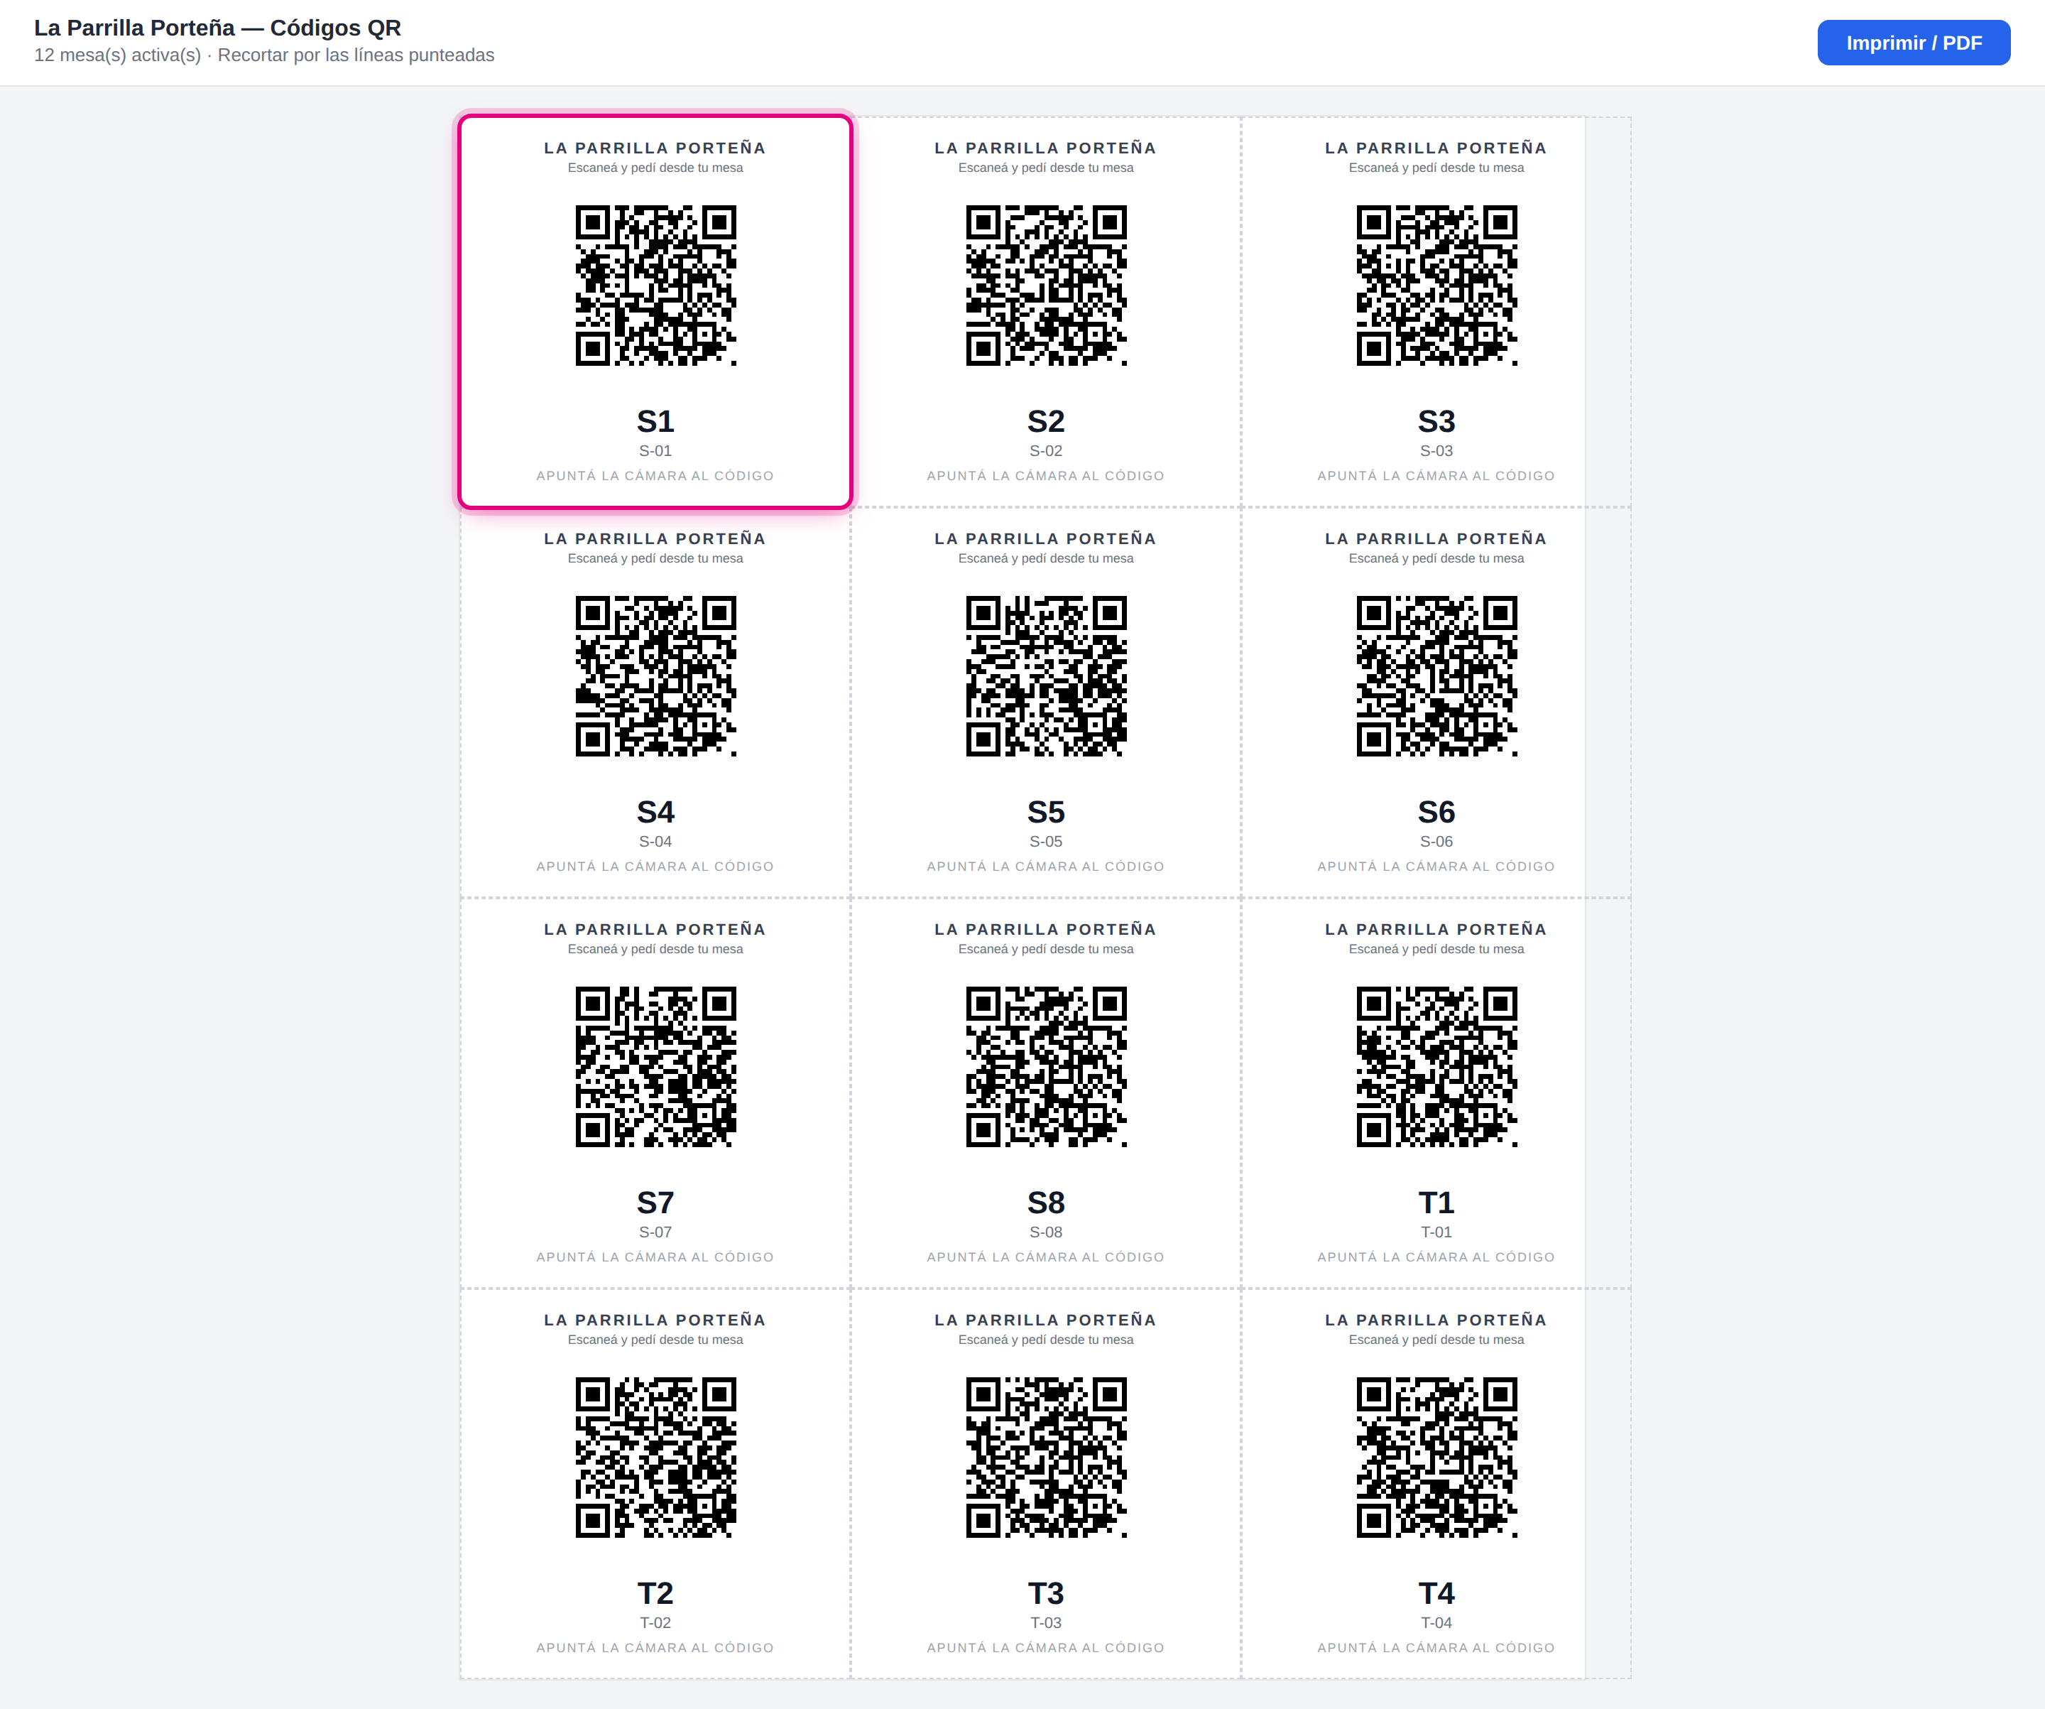
Task: Click the S-03 table code text
Action: [x=1436, y=450]
